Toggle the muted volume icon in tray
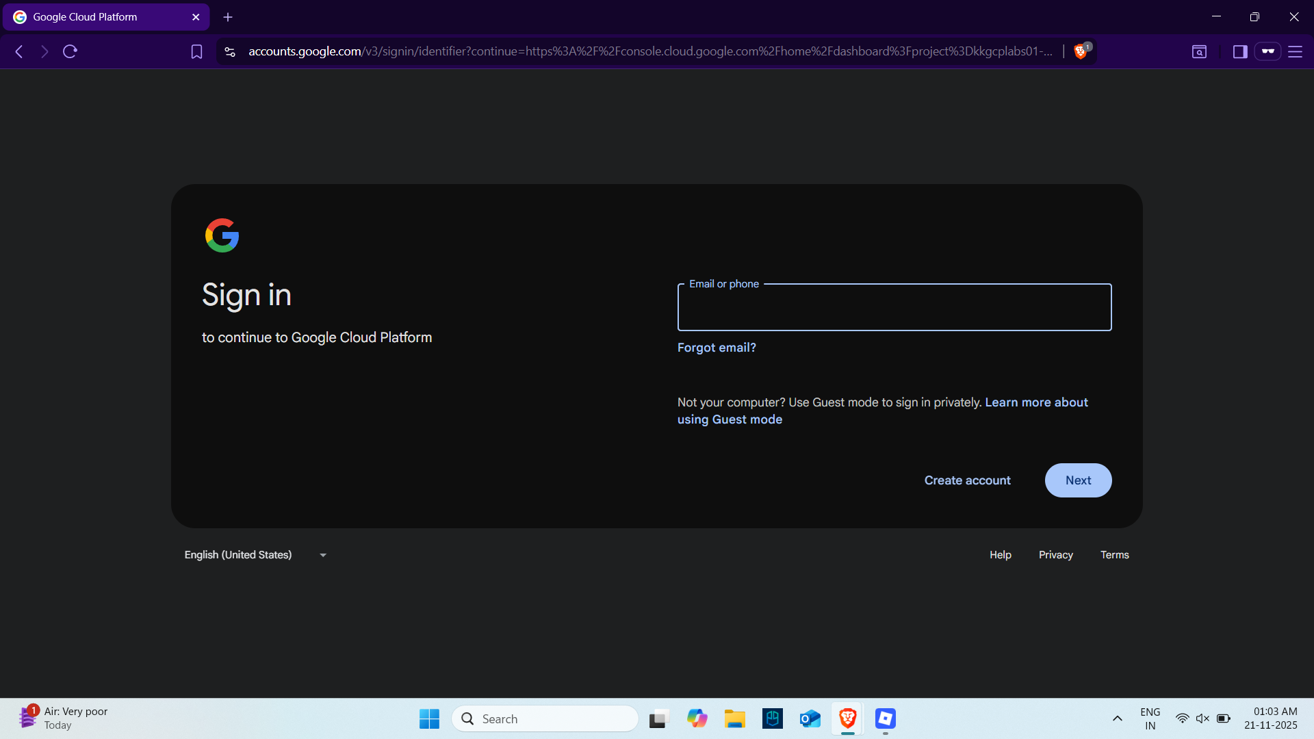1314x739 pixels. click(x=1202, y=718)
